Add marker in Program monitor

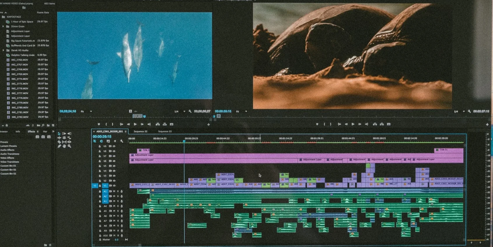[317, 124]
